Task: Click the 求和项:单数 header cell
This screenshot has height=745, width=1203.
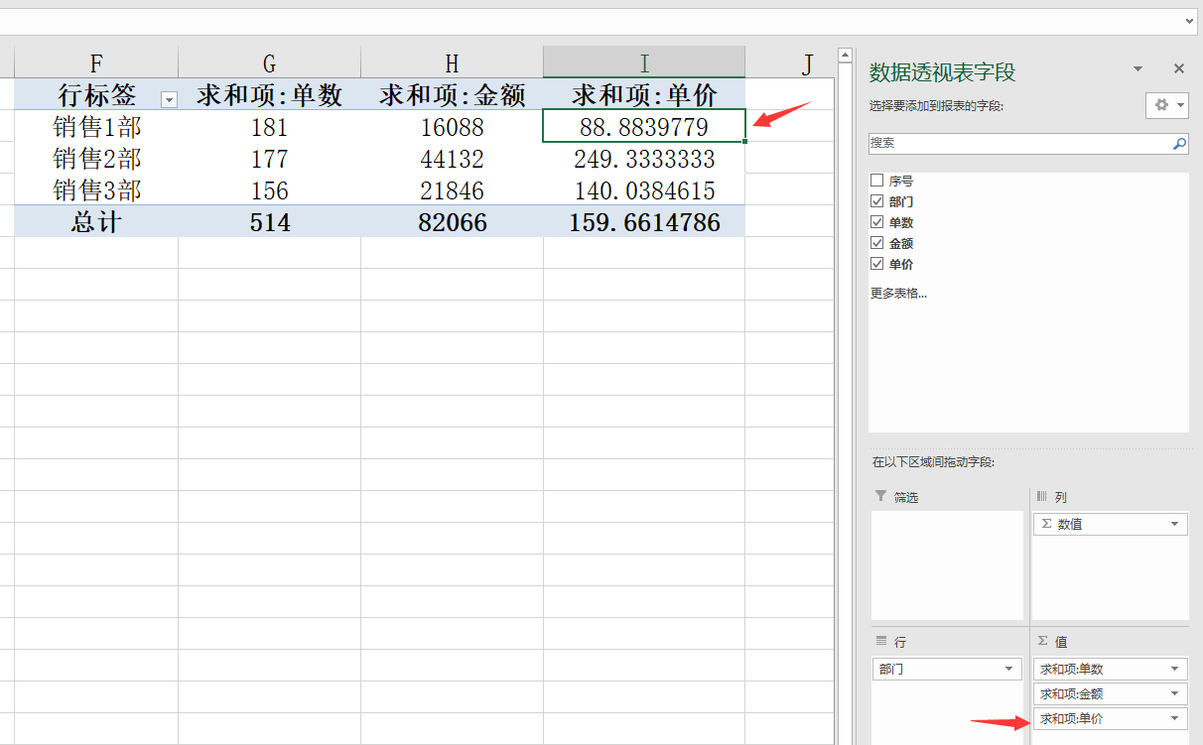Action: point(270,94)
